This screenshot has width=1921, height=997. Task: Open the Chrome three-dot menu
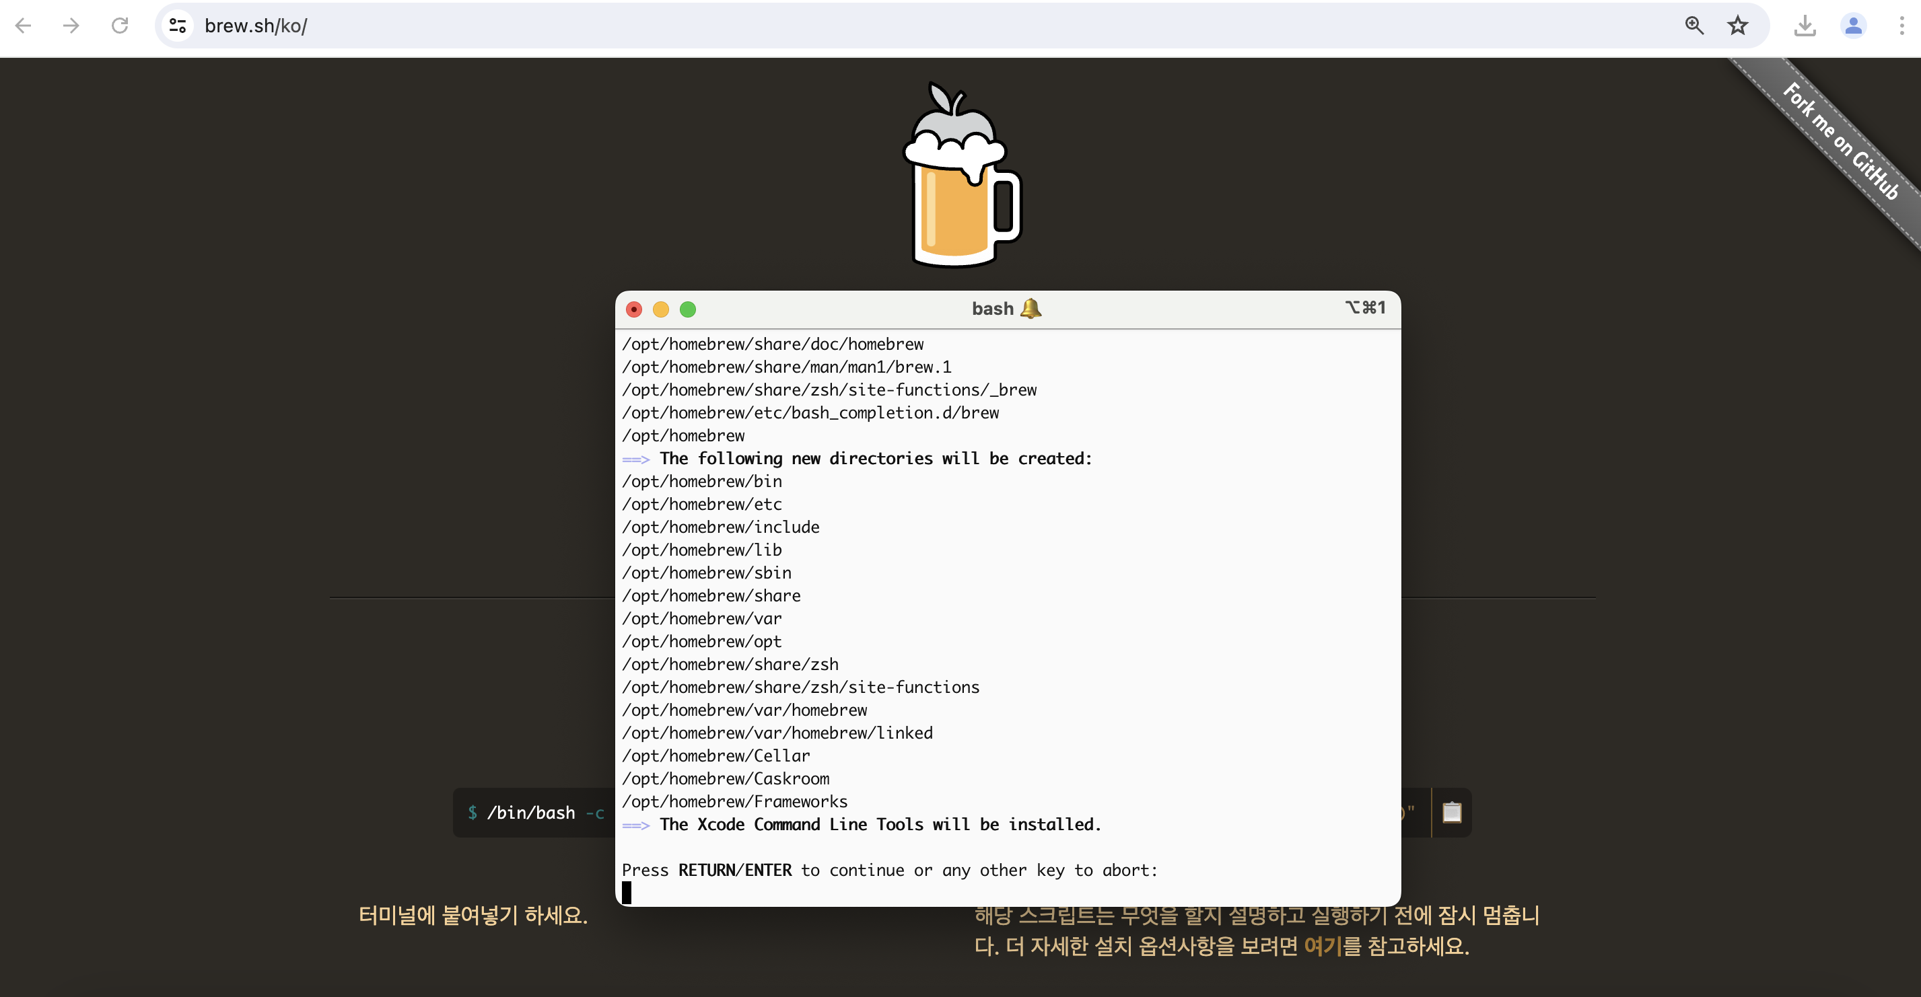click(x=1901, y=26)
